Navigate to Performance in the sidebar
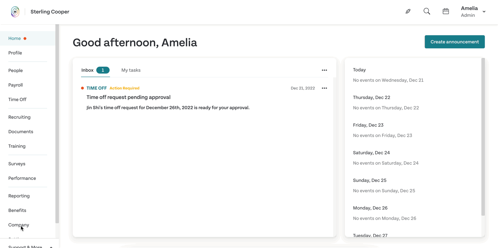 coord(22,178)
